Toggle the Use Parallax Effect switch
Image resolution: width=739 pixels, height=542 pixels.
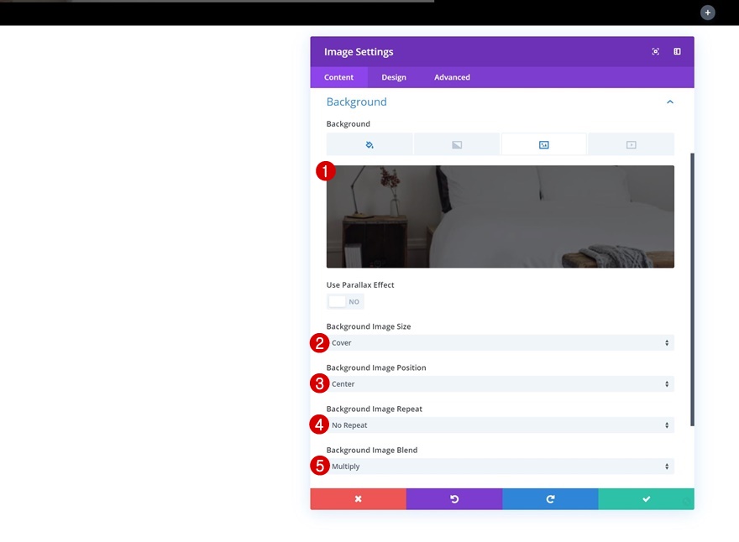click(345, 302)
